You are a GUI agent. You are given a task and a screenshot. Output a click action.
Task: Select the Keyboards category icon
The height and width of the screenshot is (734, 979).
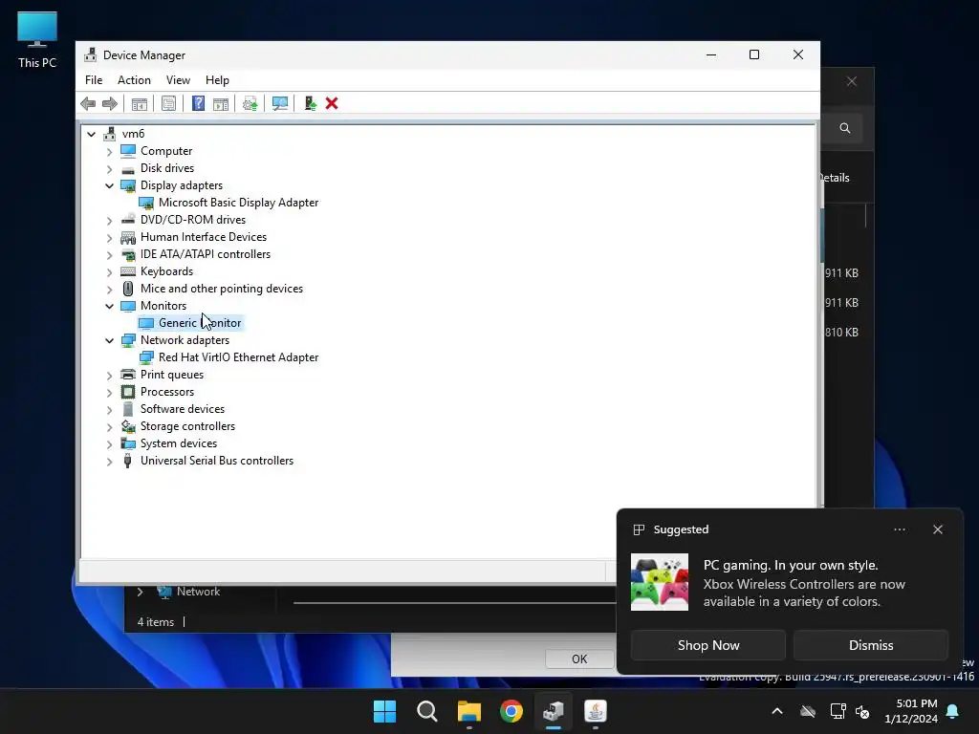(x=128, y=271)
